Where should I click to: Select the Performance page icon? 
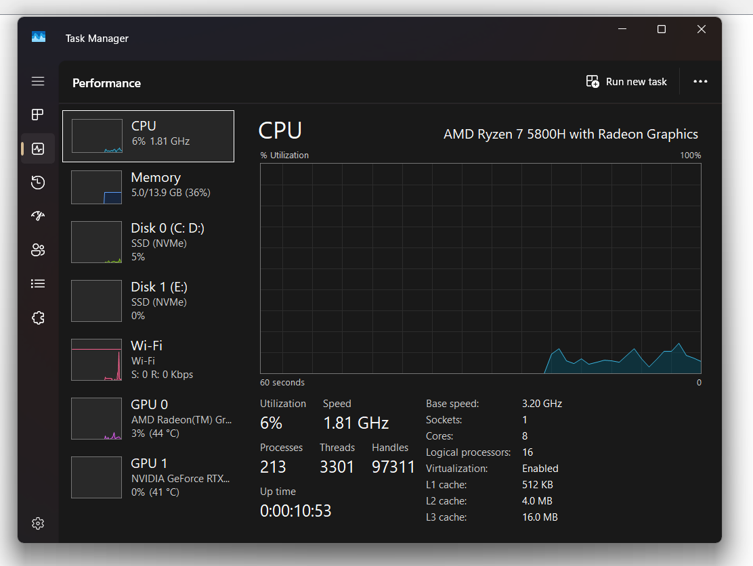click(38, 149)
